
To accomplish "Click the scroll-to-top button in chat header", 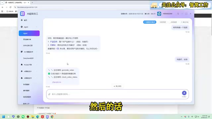I will point(162,22).
